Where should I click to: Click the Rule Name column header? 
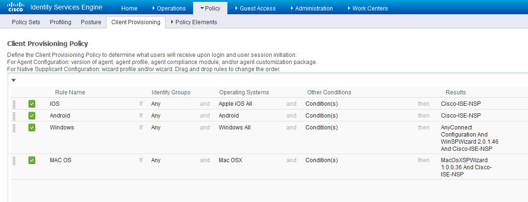tap(70, 92)
